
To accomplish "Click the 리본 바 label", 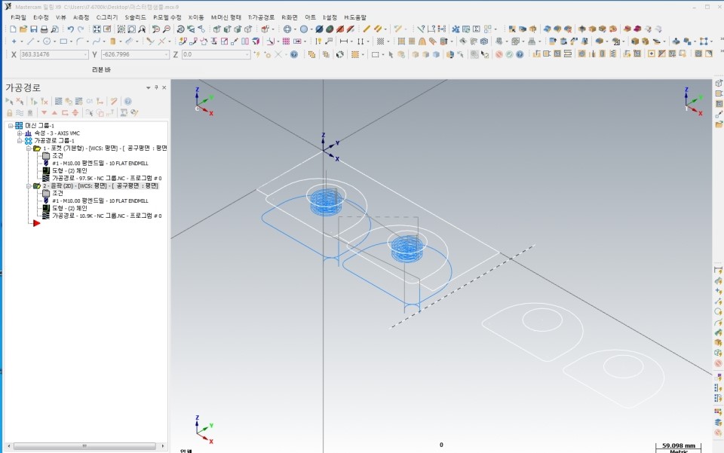I will pyautogui.click(x=101, y=69).
